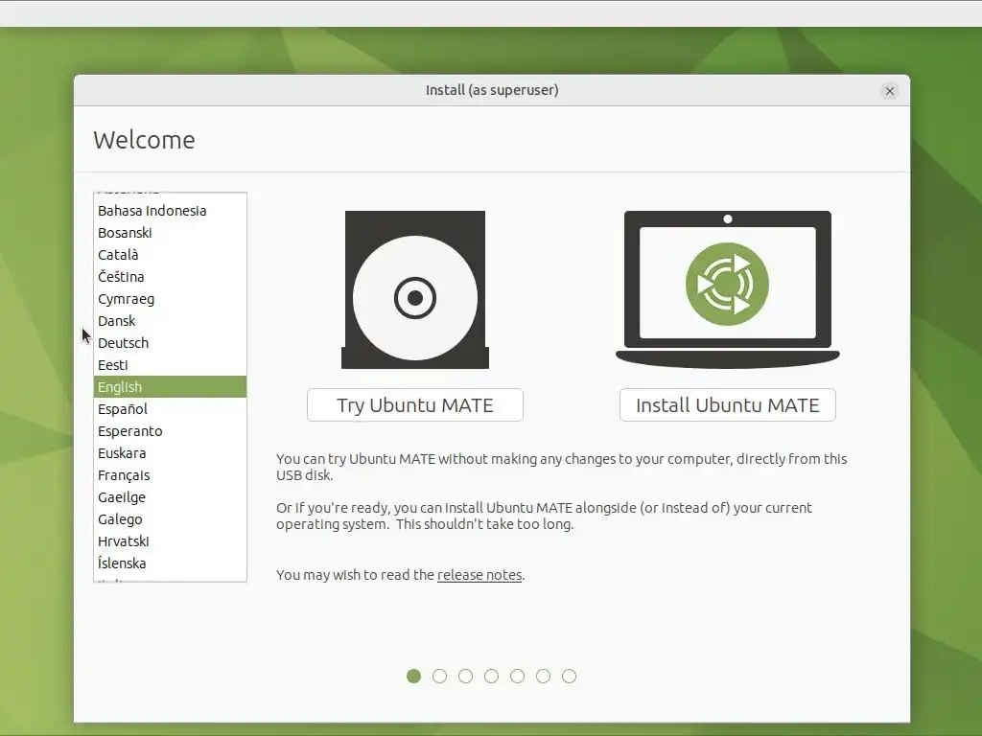Screen dimensions: 982x736
Task: Select Français language
Action: pyautogui.click(x=170, y=475)
